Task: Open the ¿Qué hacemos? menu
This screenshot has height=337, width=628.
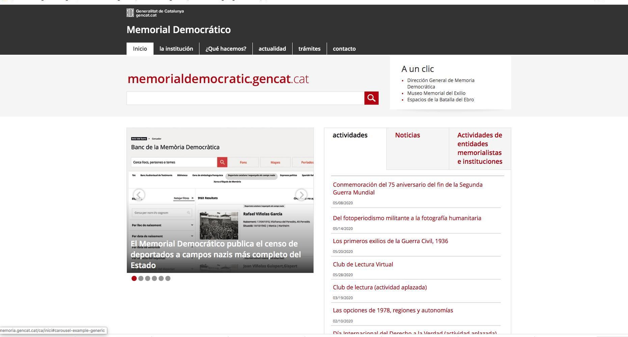Action: point(226,49)
